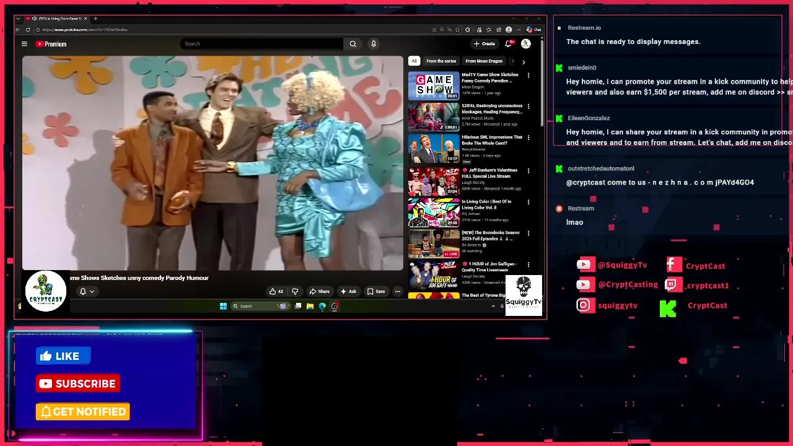The width and height of the screenshot is (793, 446).
Task: Open more actions ellipsis under video
Action: (398, 291)
